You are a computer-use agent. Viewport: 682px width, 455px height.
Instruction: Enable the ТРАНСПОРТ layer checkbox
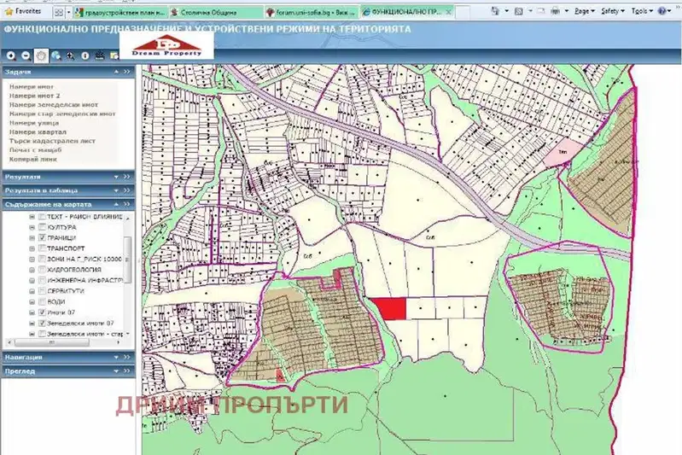[x=42, y=248]
